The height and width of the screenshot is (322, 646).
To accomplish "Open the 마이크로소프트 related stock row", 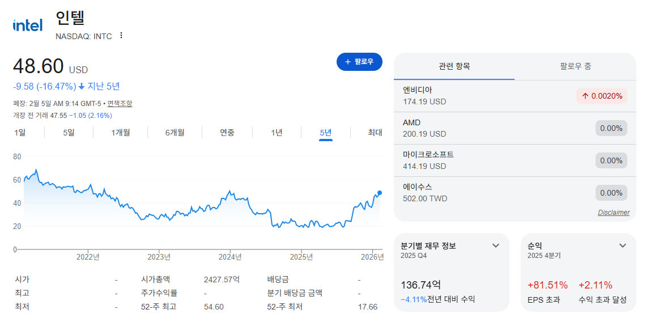I will click(x=515, y=160).
